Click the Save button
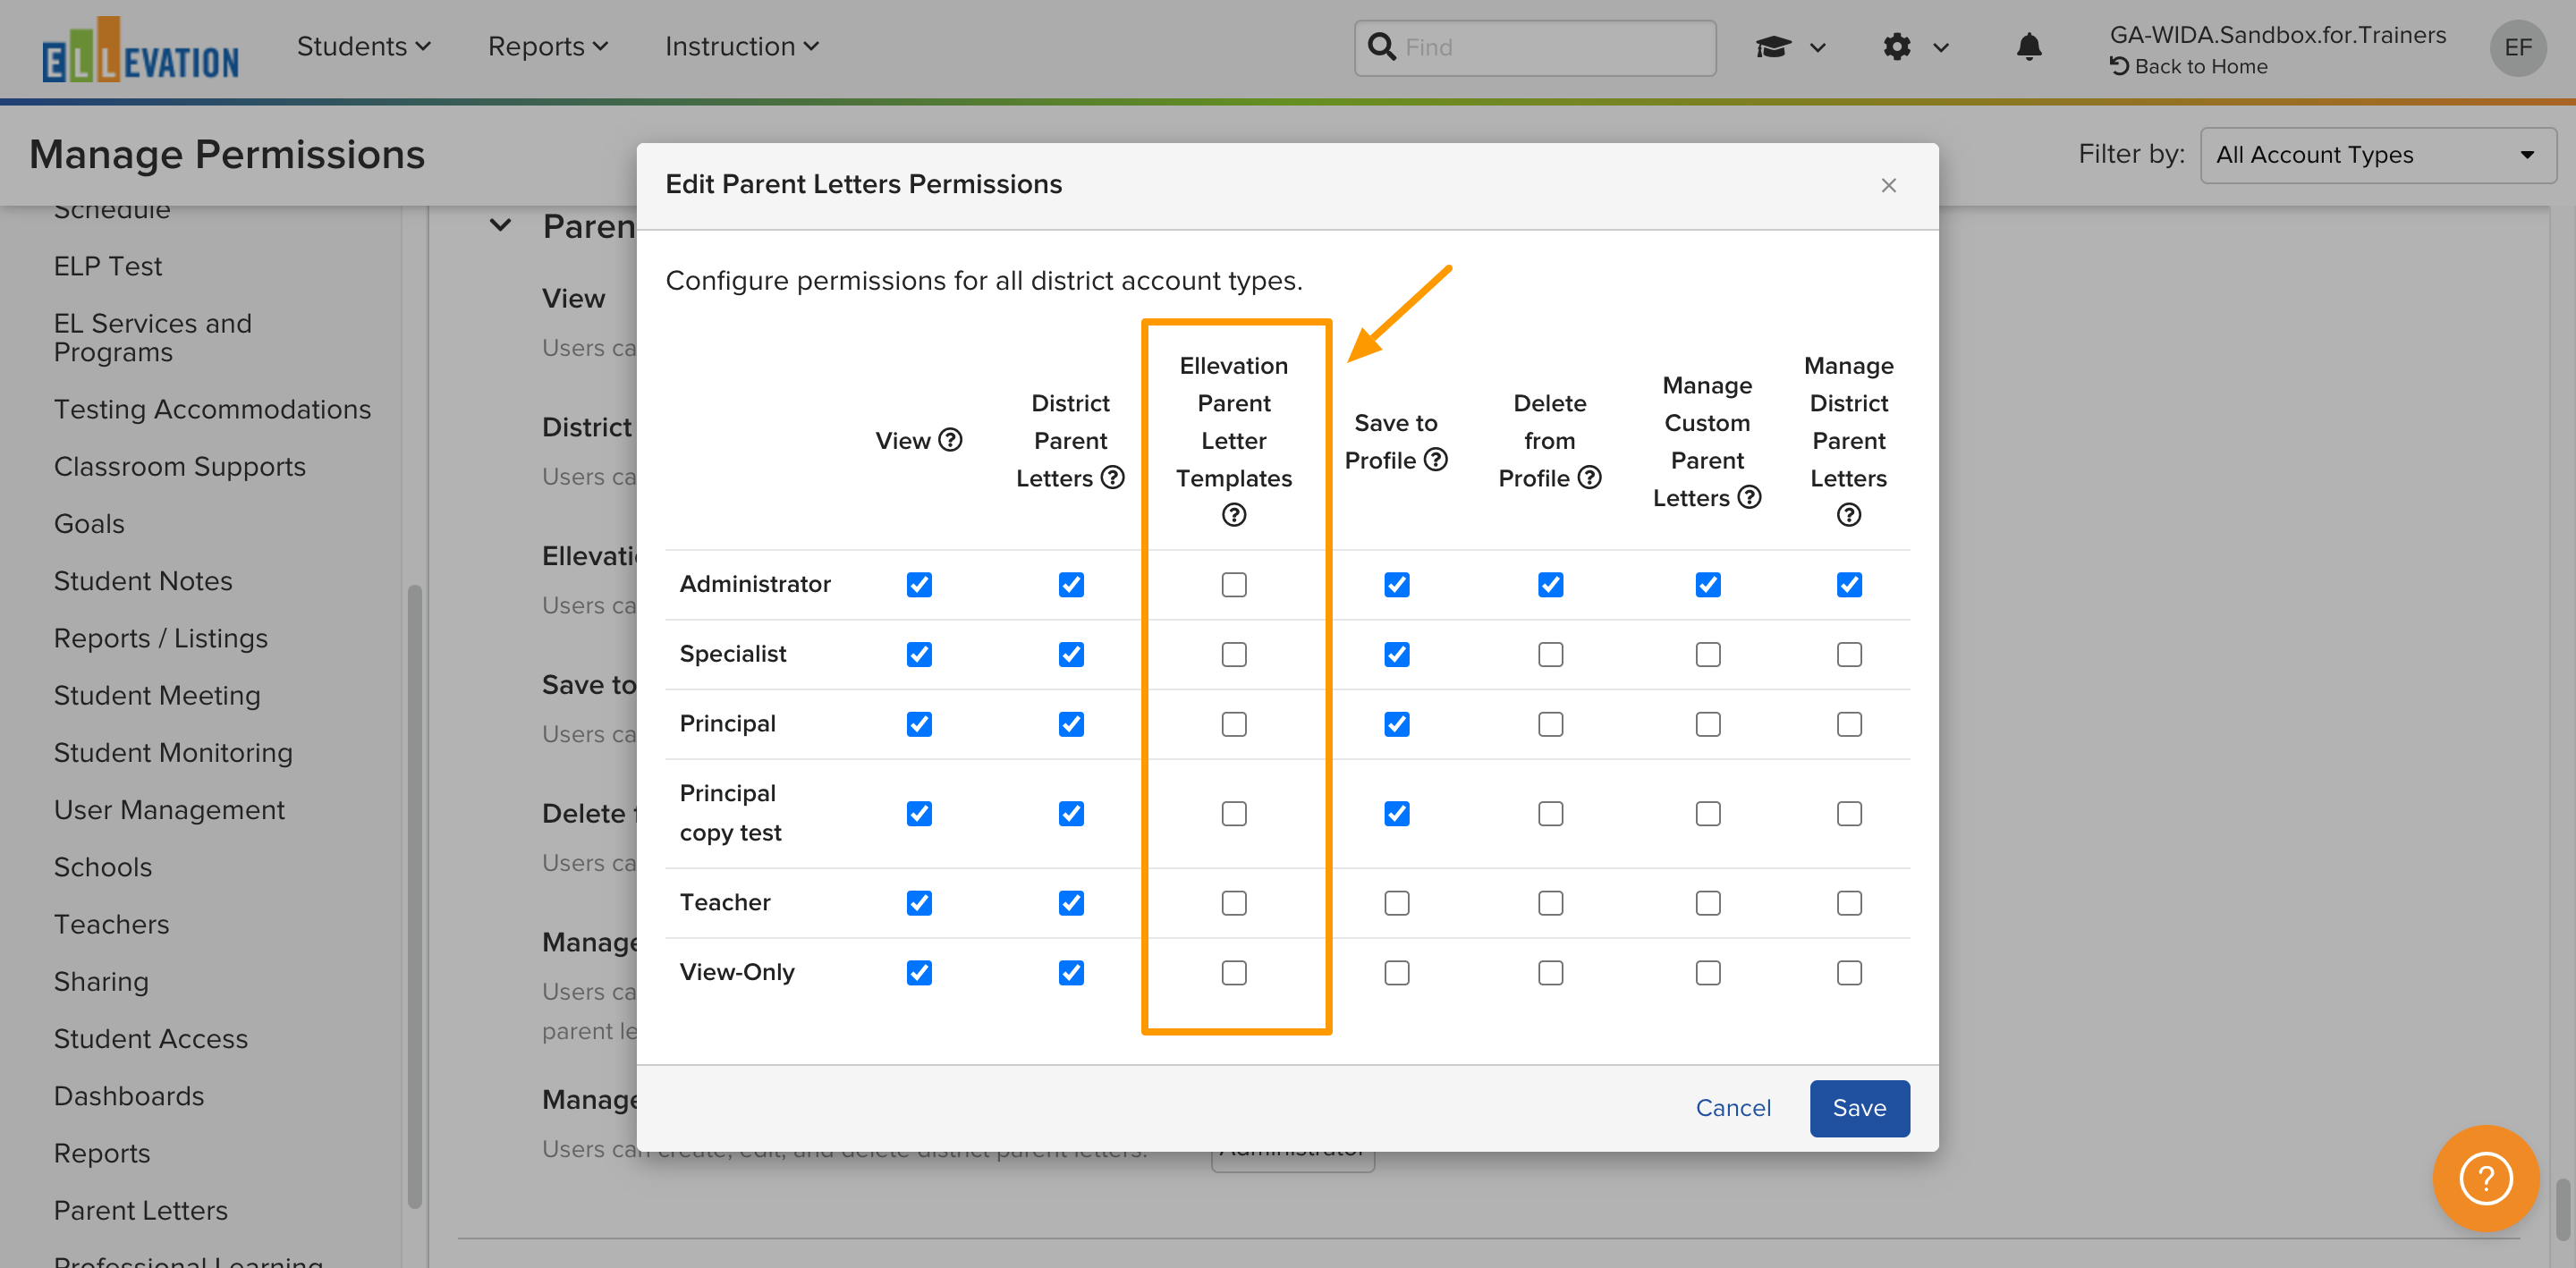This screenshot has height=1268, width=2576. [x=1859, y=1108]
